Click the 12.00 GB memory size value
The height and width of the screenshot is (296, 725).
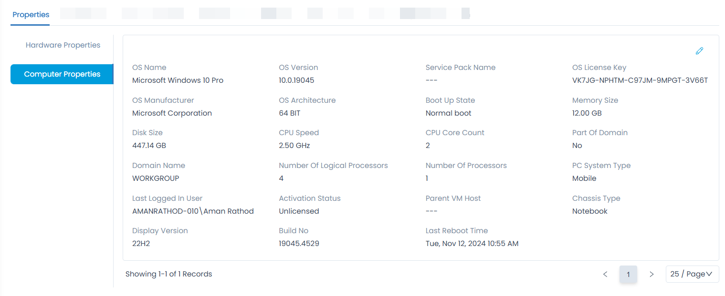coord(587,113)
